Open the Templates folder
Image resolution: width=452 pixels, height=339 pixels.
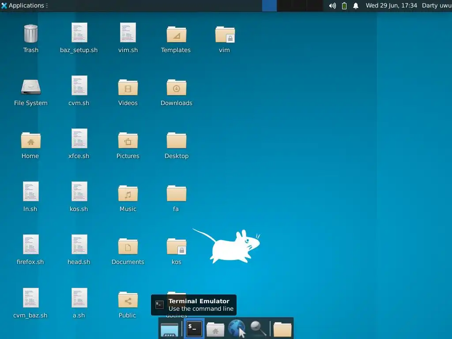point(177,34)
